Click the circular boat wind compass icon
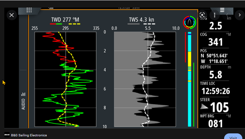 click(189, 22)
